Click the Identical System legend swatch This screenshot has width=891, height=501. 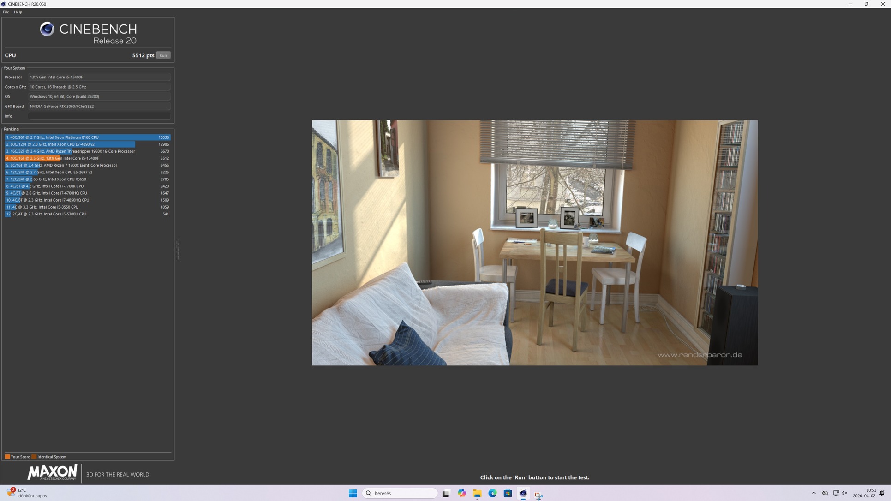(x=34, y=457)
